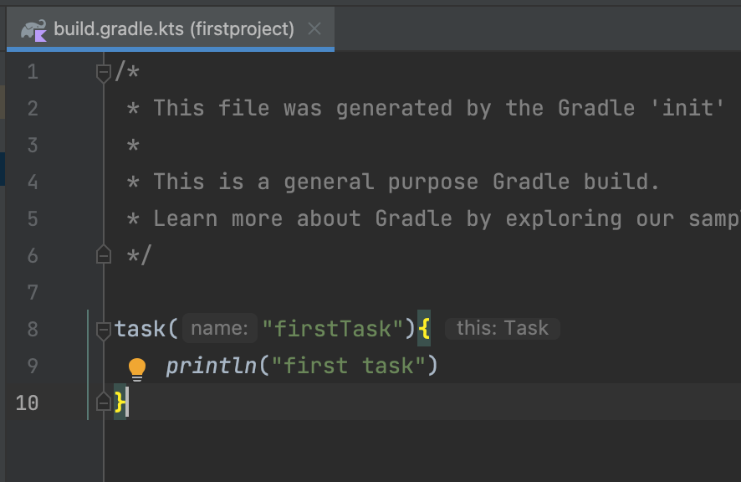Screen dimensions: 741x482
Task: Click "general purpose Gradle build." comment text
Action: 471,182
